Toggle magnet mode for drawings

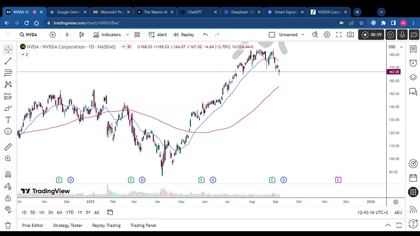pos(8,174)
